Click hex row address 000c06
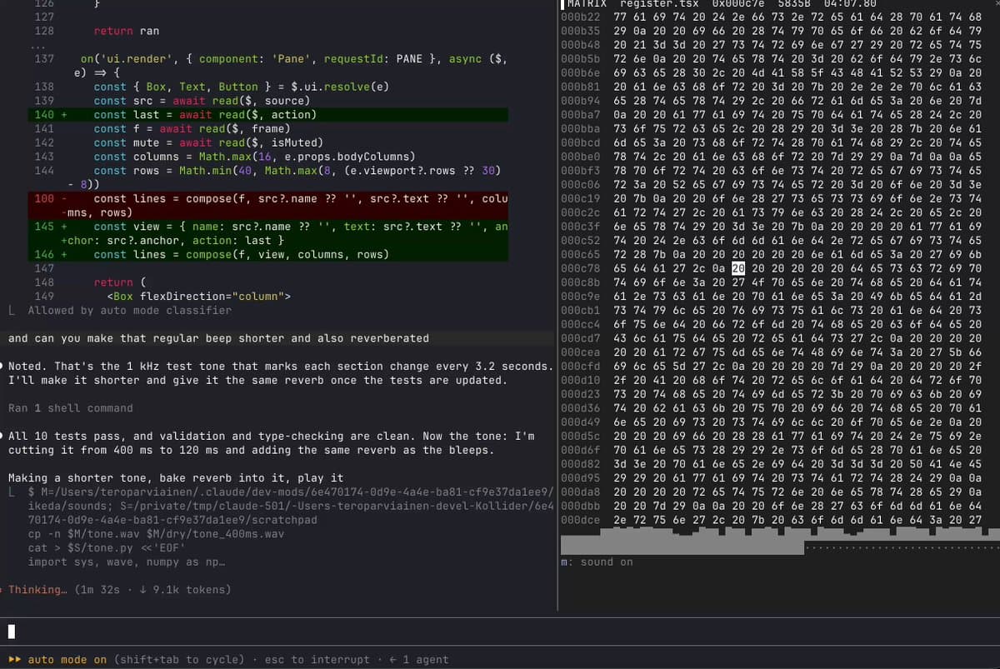Screen dimensions: 1000x669 tap(581, 184)
